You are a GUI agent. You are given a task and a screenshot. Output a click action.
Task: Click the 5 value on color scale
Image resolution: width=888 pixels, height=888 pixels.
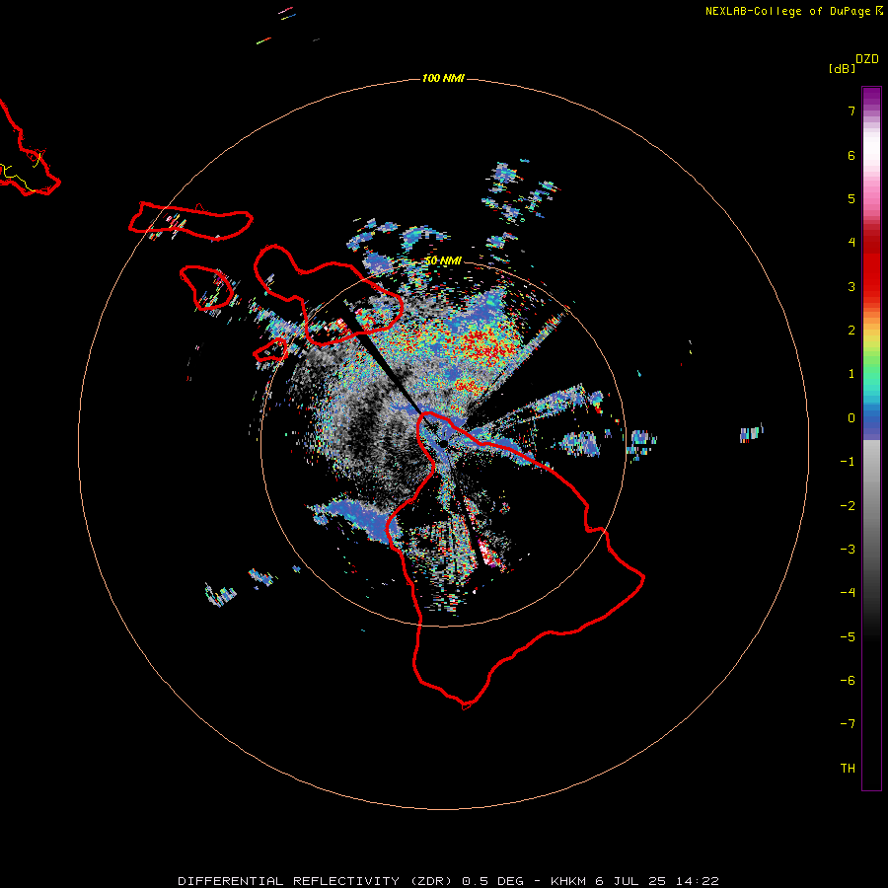[851, 198]
